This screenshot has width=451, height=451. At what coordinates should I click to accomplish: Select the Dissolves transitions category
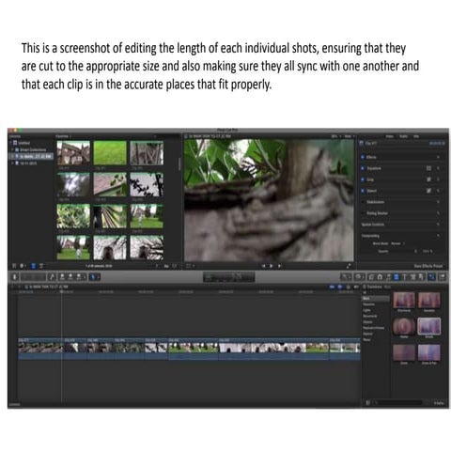click(368, 304)
